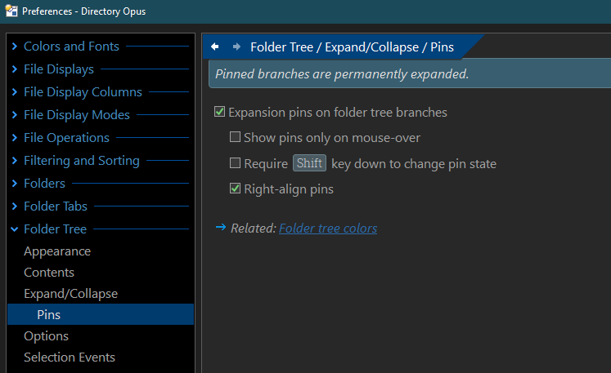Go forward using the right arrow icon
This screenshot has width=611, height=373.
coord(236,47)
